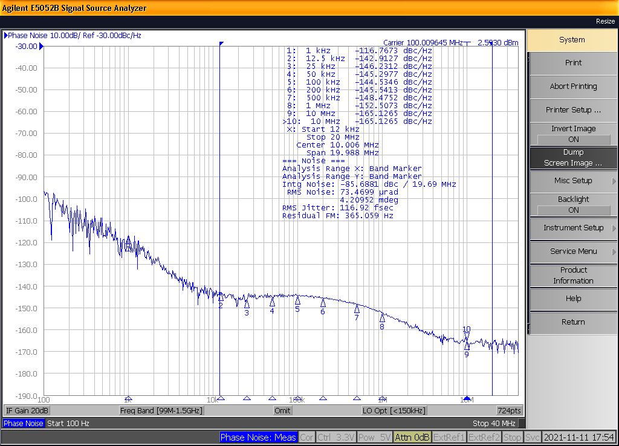The height and width of the screenshot is (446, 619).
Task: Click the -100.0 y-axis scale label
Action: (27, 199)
